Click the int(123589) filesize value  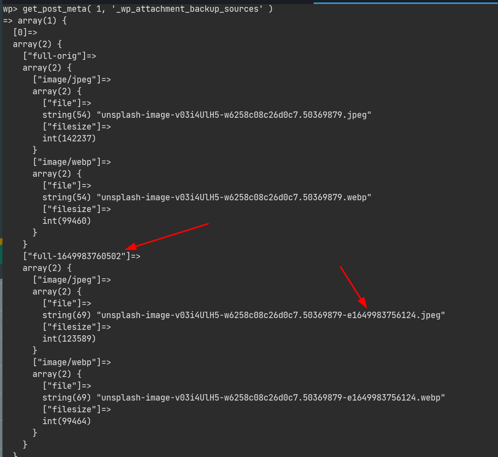pos(69,338)
